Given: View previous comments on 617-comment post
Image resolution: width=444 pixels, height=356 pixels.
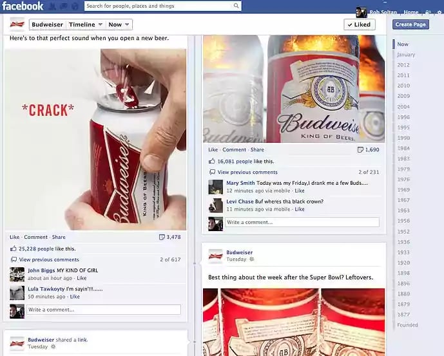Looking at the screenshot, I should [49, 259].
